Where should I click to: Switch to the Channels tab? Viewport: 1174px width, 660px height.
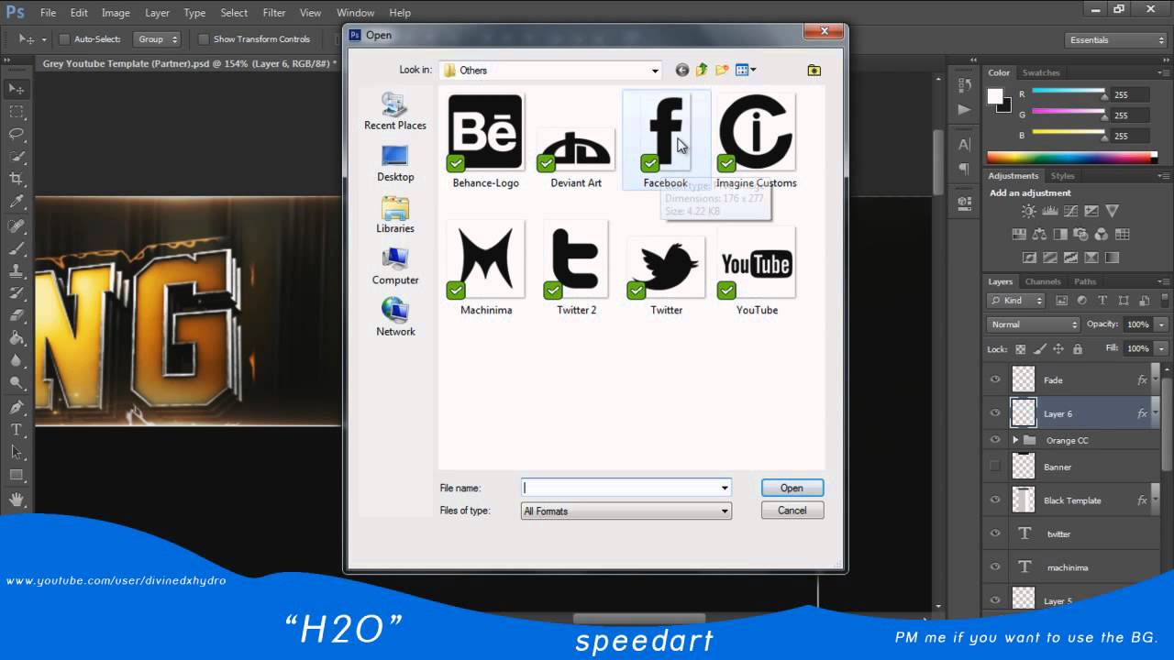tap(1043, 281)
